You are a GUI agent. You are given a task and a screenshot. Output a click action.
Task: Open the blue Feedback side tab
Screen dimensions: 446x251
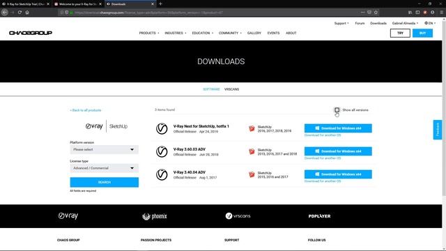coord(438,130)
